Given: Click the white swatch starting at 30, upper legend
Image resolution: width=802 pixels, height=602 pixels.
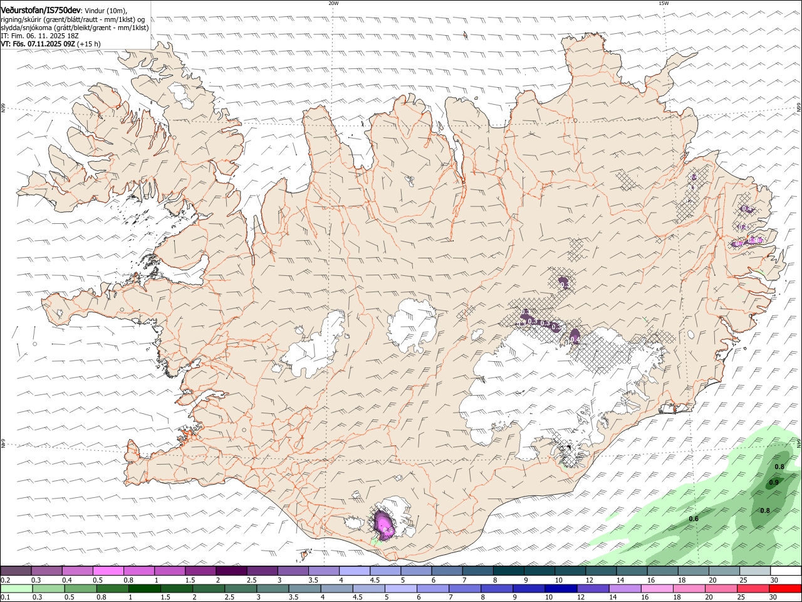Looking at the screenshot, I should pyautogui.click(x=786, y=571).
